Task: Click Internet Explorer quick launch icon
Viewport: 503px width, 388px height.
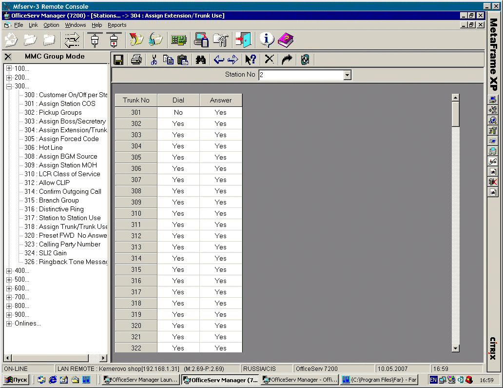Action: (x=53, y=380)
